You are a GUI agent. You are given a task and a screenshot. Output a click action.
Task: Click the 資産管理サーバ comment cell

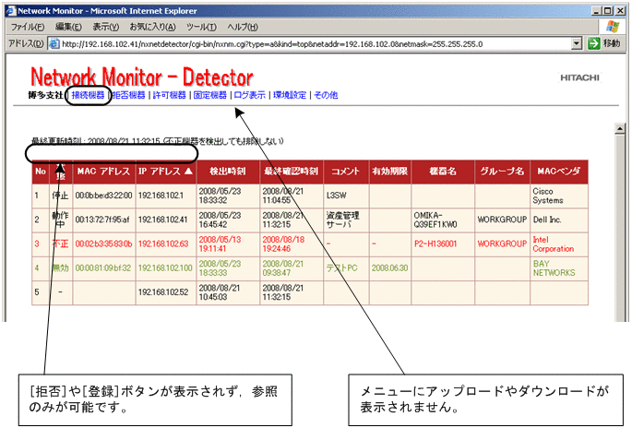346,220
